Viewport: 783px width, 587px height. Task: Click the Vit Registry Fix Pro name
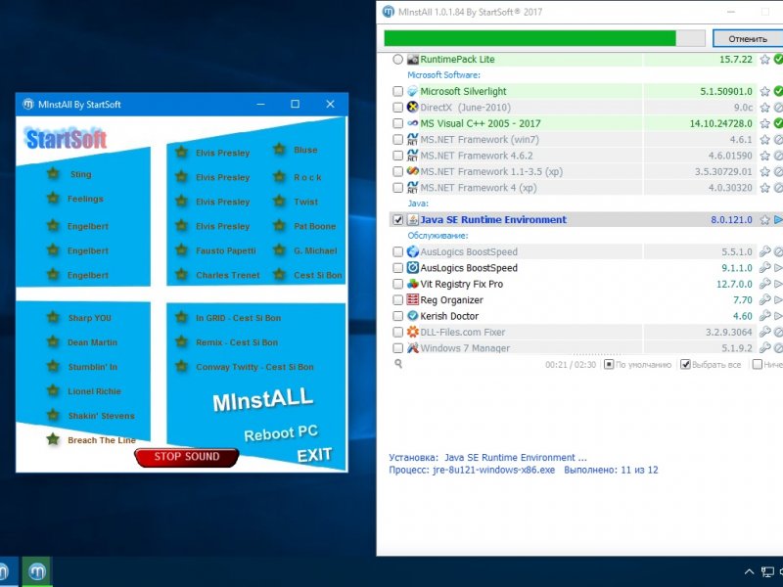[x=461, y=284]
